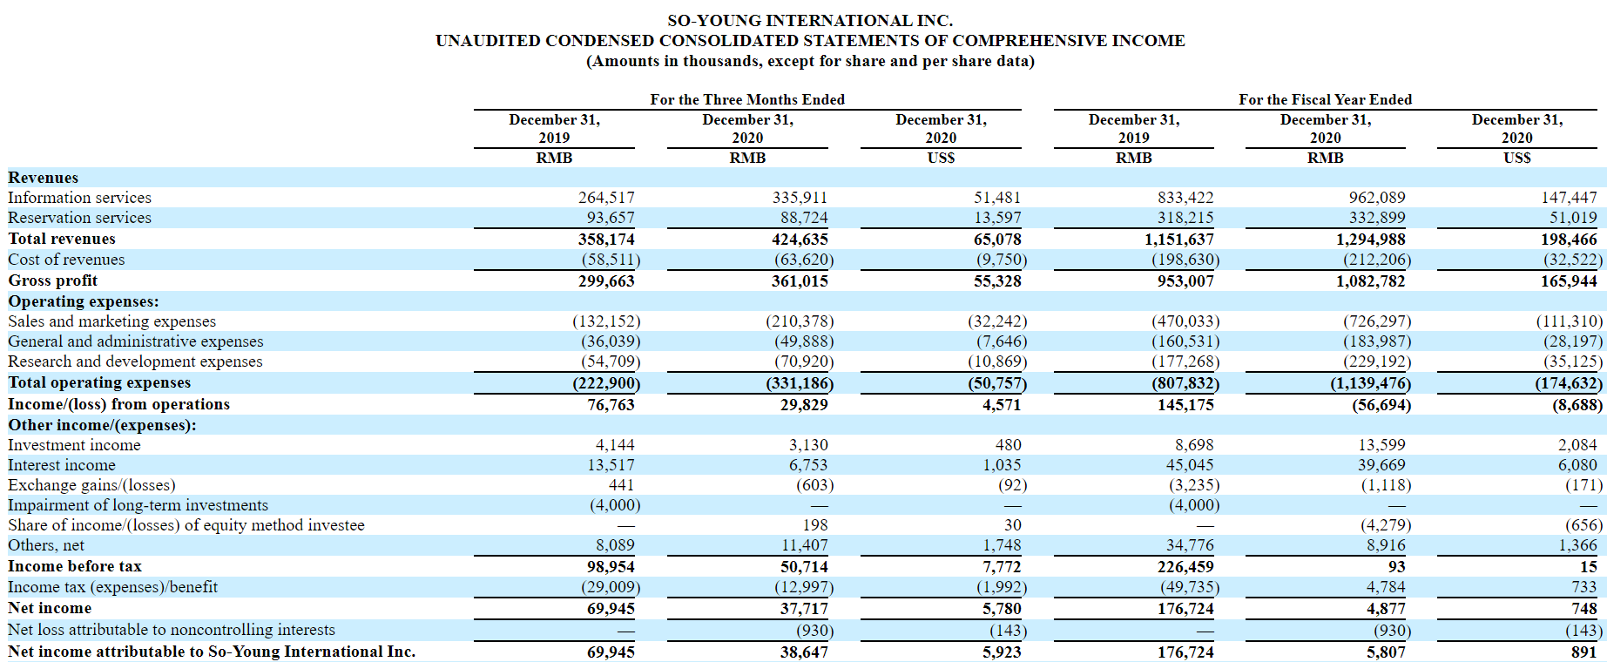Select 'General and administrative expenses' label
Viewport: 1607px width, 662px height.
[135, 341]
